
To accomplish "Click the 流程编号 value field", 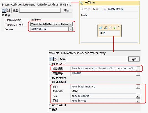I will (x=103, y=74).
